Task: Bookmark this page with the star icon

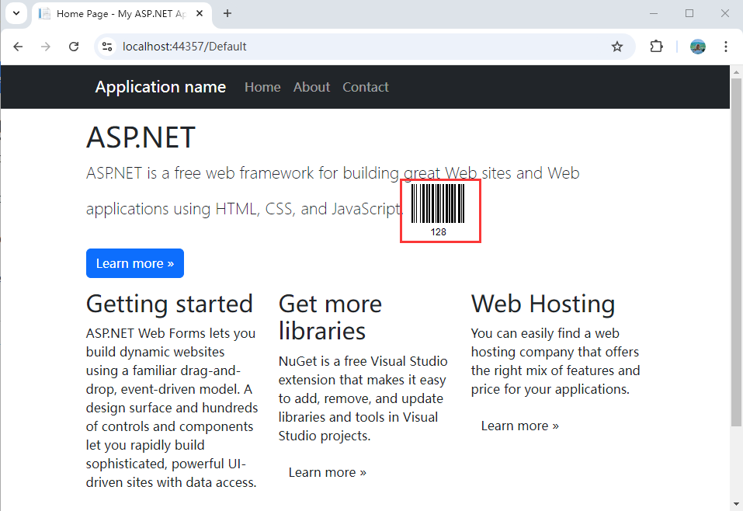Action: tap(616, 47)
